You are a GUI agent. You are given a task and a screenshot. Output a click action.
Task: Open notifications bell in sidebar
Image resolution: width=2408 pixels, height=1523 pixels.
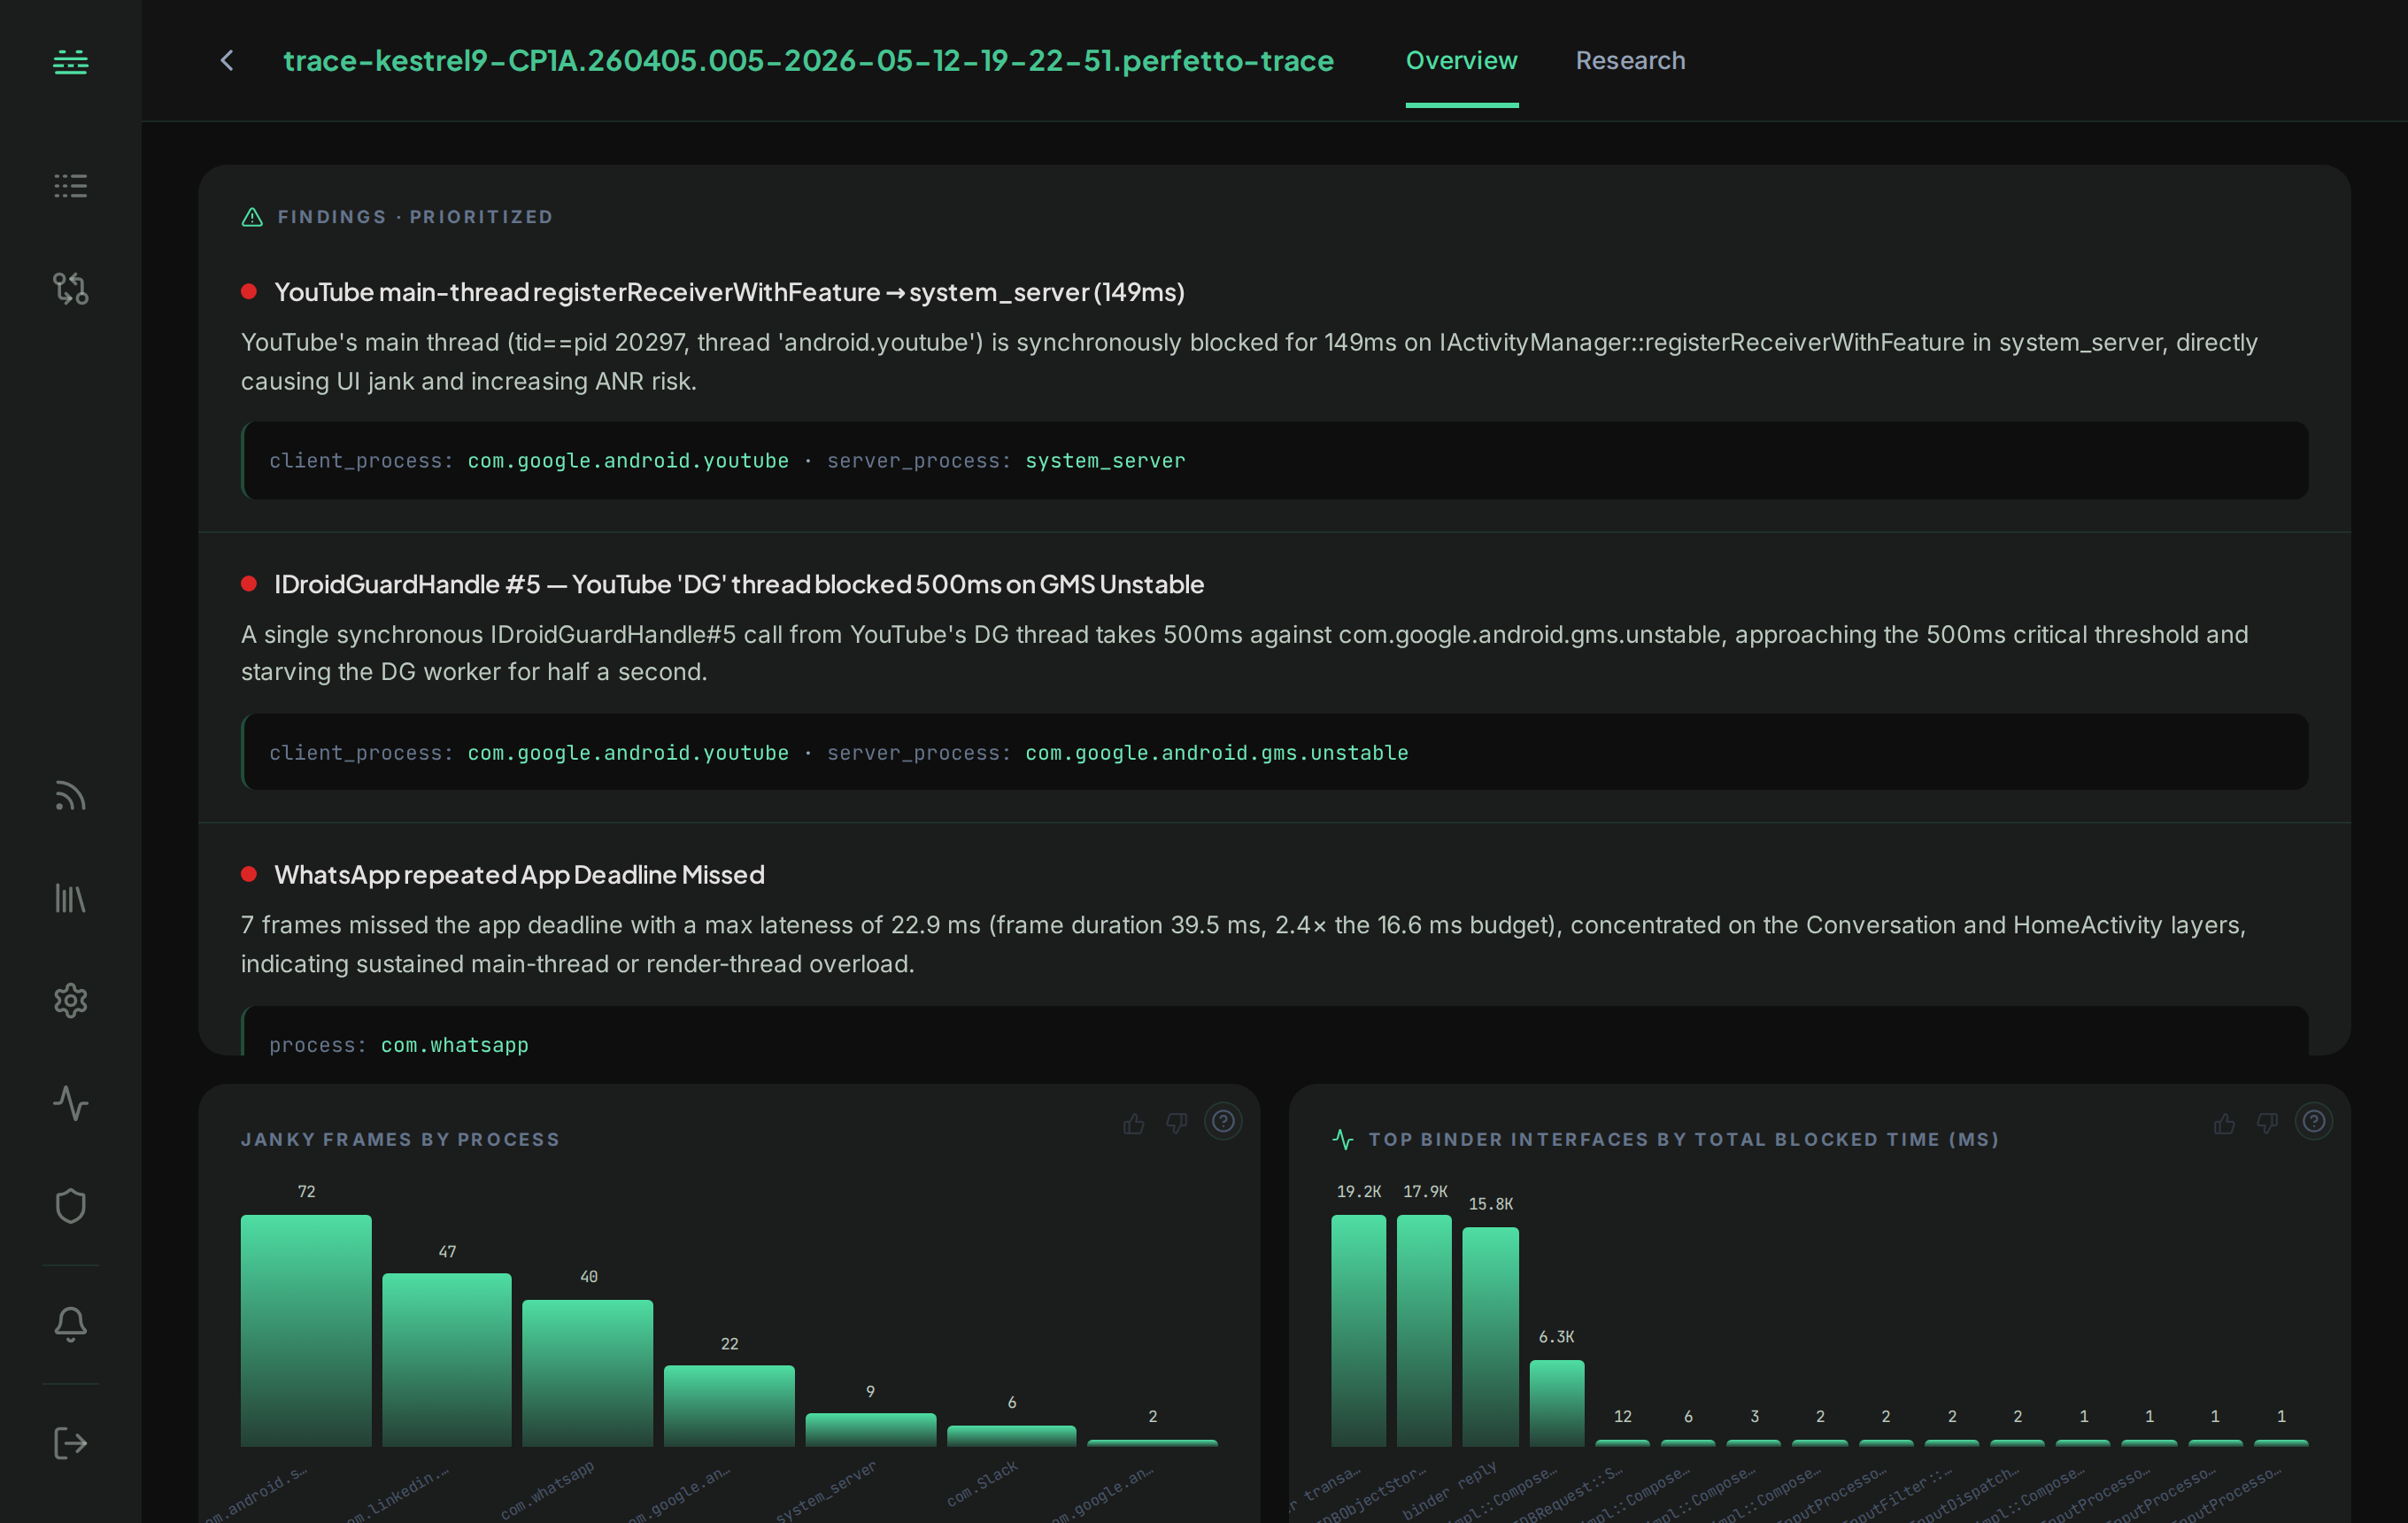tap(70, 1324)
